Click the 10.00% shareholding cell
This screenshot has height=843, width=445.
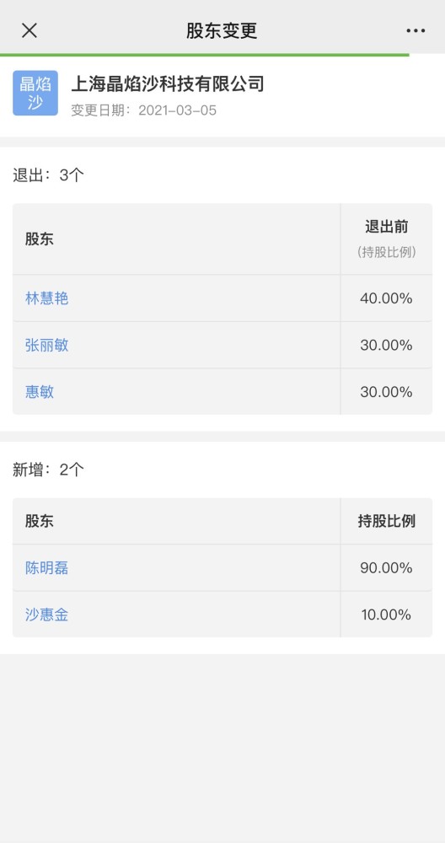386,615
